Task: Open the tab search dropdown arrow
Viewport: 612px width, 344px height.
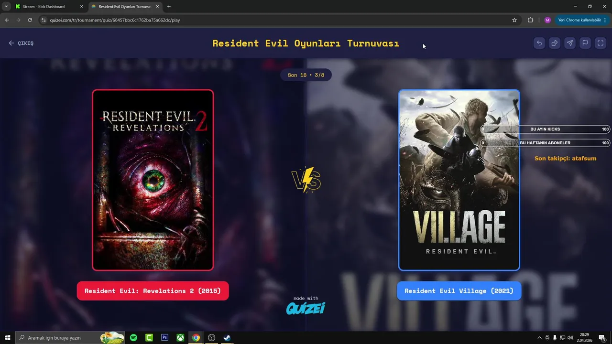Action: click(x=6, y=7)
